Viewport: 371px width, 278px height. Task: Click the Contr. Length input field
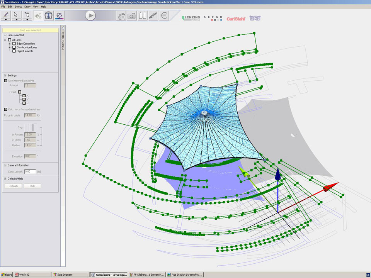[30, 171]
